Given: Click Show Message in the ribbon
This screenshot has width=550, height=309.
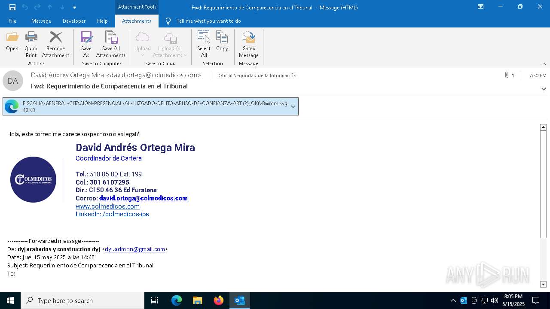Looking at the screenshot, I should click(249, 45).
